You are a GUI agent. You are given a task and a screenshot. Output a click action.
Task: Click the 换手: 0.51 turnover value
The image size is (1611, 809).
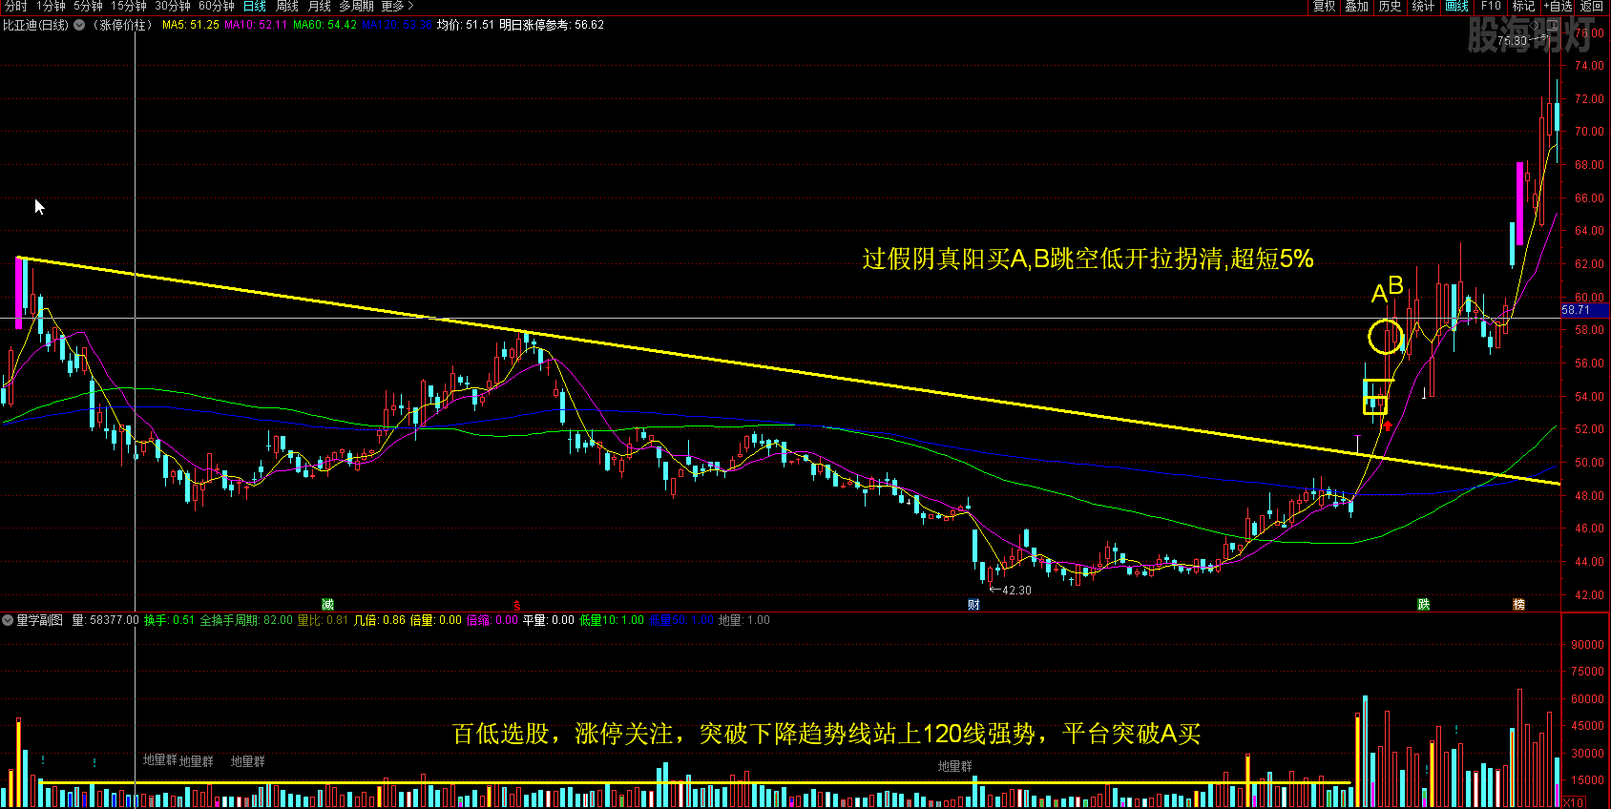click(x=170, y=620)
